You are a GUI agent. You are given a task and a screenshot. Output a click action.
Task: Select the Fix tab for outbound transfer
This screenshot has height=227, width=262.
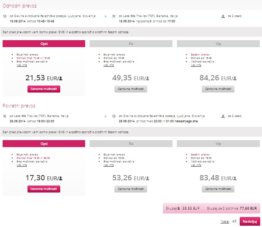[x=131, y=44]
